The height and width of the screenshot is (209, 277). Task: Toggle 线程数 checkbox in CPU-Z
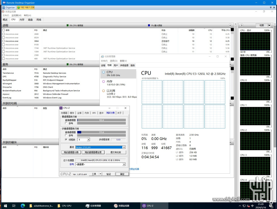point(66,139)
